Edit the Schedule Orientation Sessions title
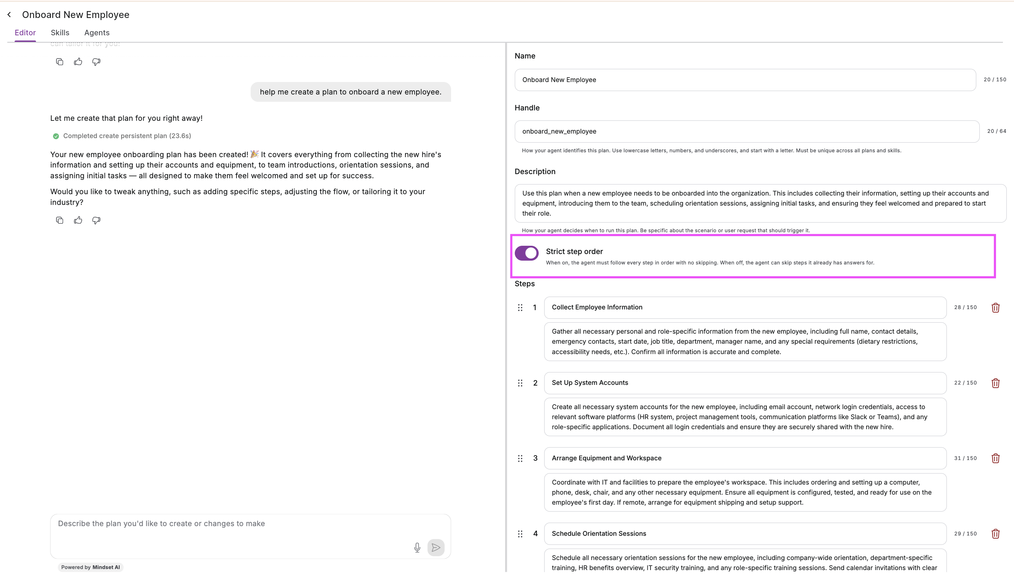Screen dimensions: 1014x577 click(x=745, y=534)
